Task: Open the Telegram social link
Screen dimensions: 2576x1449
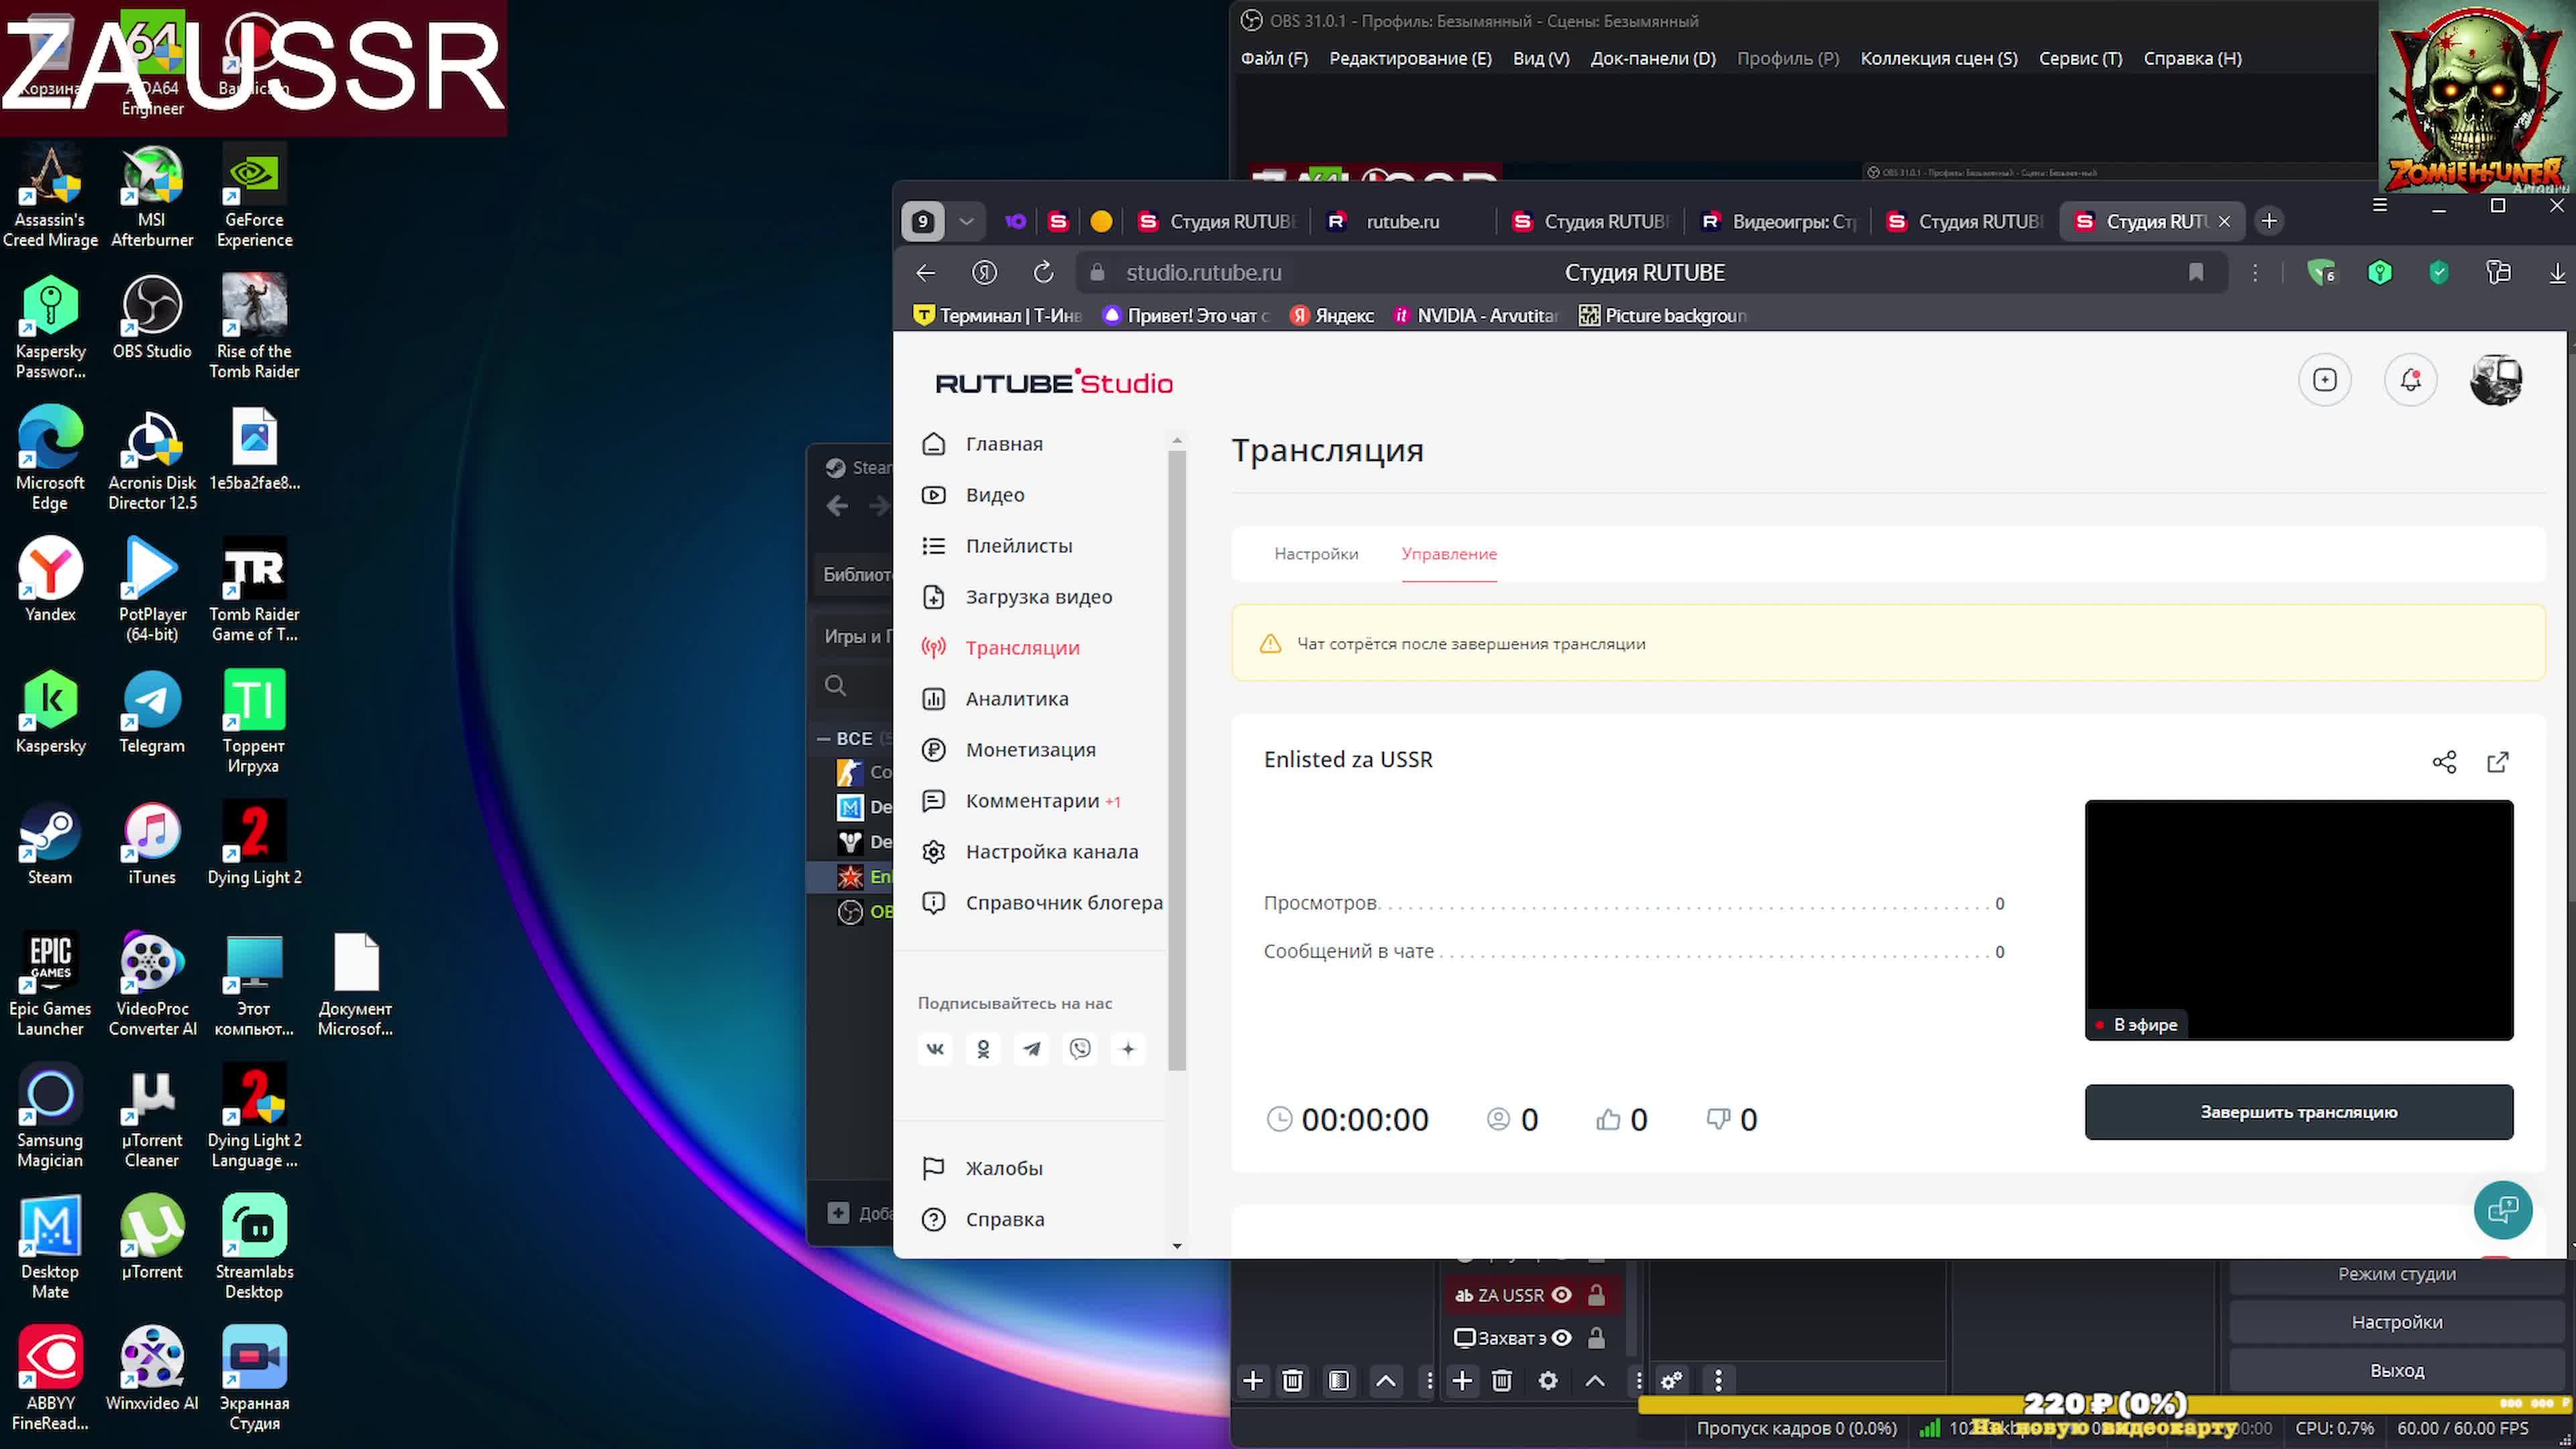Action: (x=1032, y=1049)
